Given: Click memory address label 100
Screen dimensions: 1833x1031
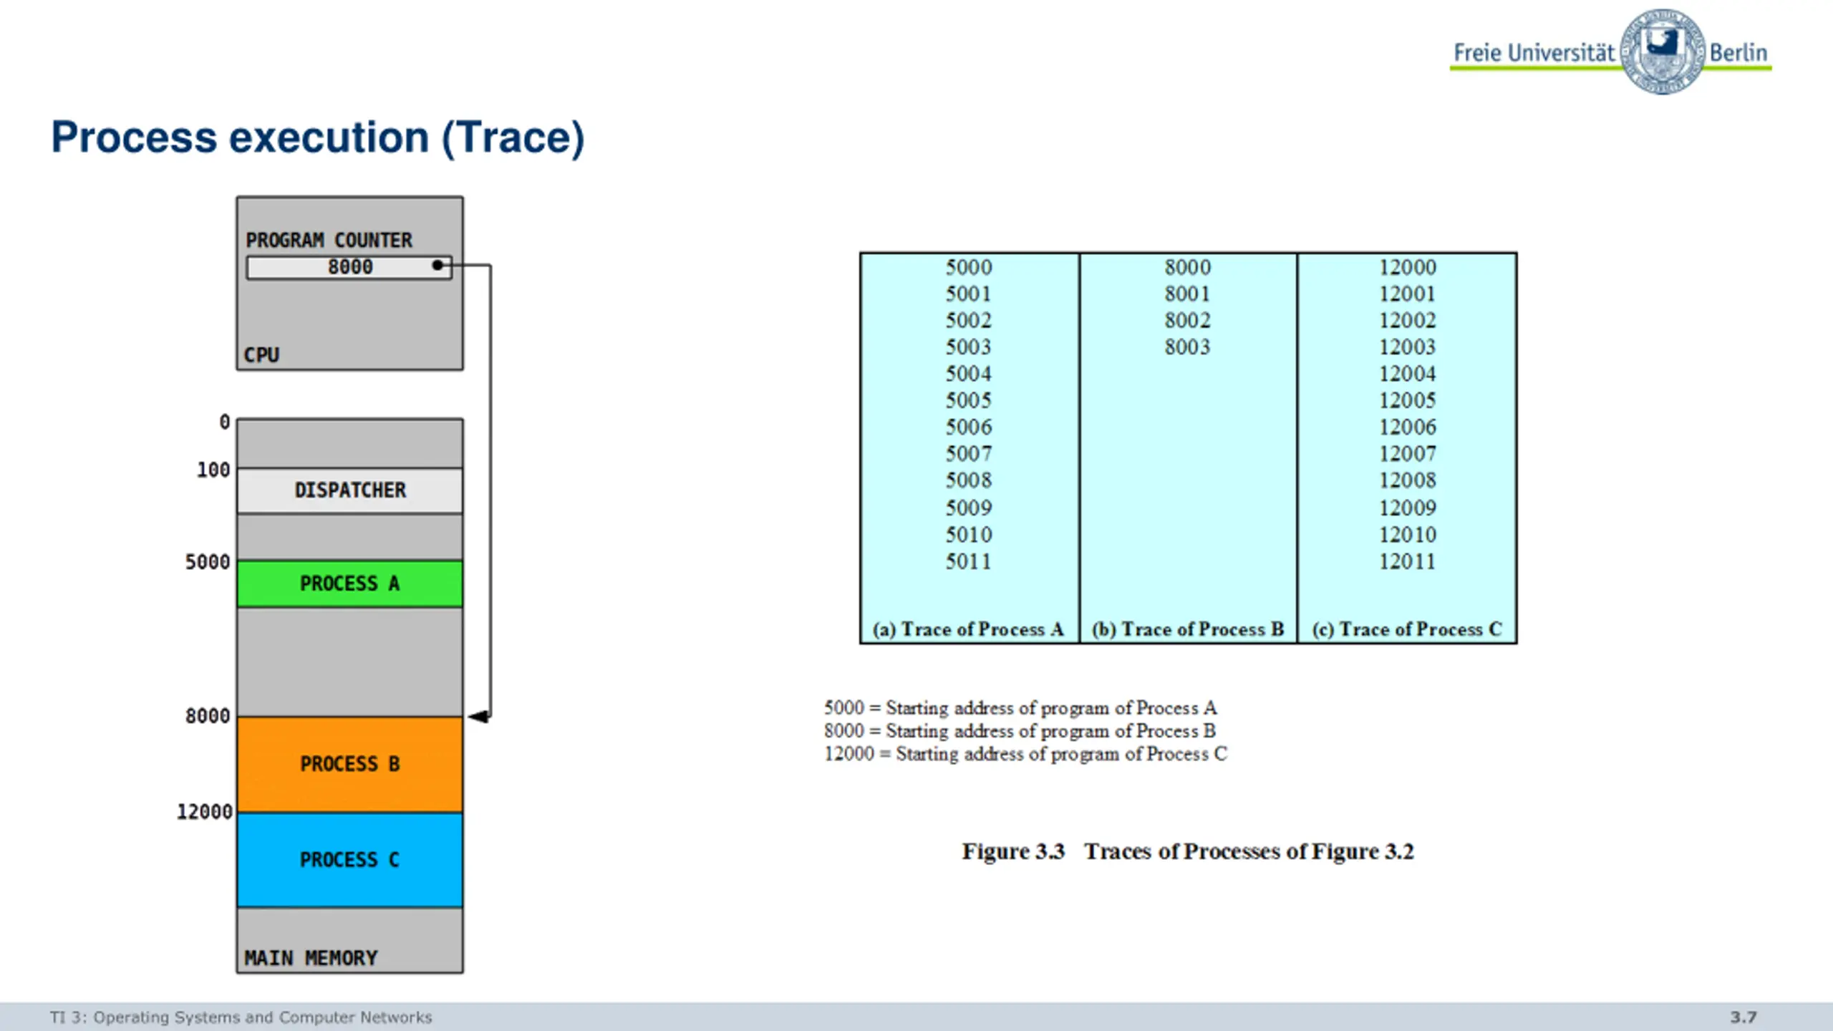Looking at the screenshot, I should tap(213, 470).
